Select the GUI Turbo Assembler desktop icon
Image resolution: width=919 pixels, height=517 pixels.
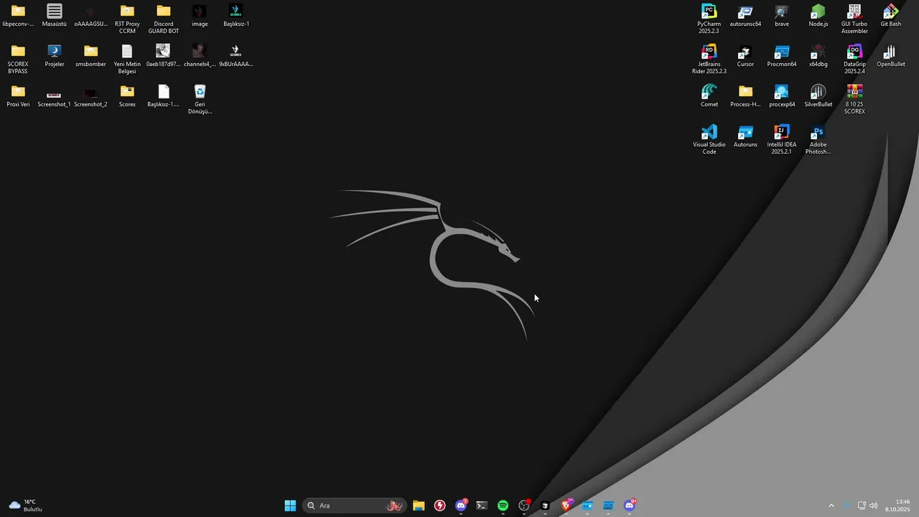coord(854,19)
